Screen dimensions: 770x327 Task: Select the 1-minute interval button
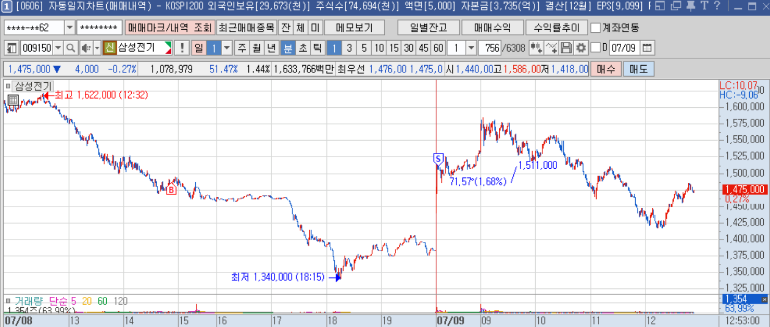coord(334,48)
